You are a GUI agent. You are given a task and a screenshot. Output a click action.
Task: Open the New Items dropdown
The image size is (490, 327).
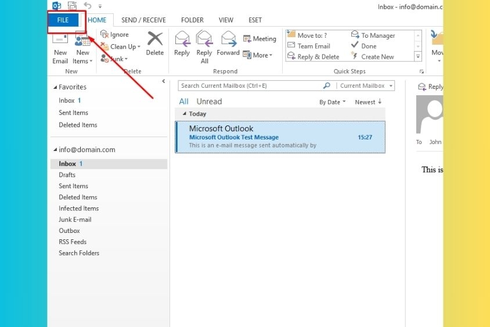pyautogui.click(x=82, y=48)
